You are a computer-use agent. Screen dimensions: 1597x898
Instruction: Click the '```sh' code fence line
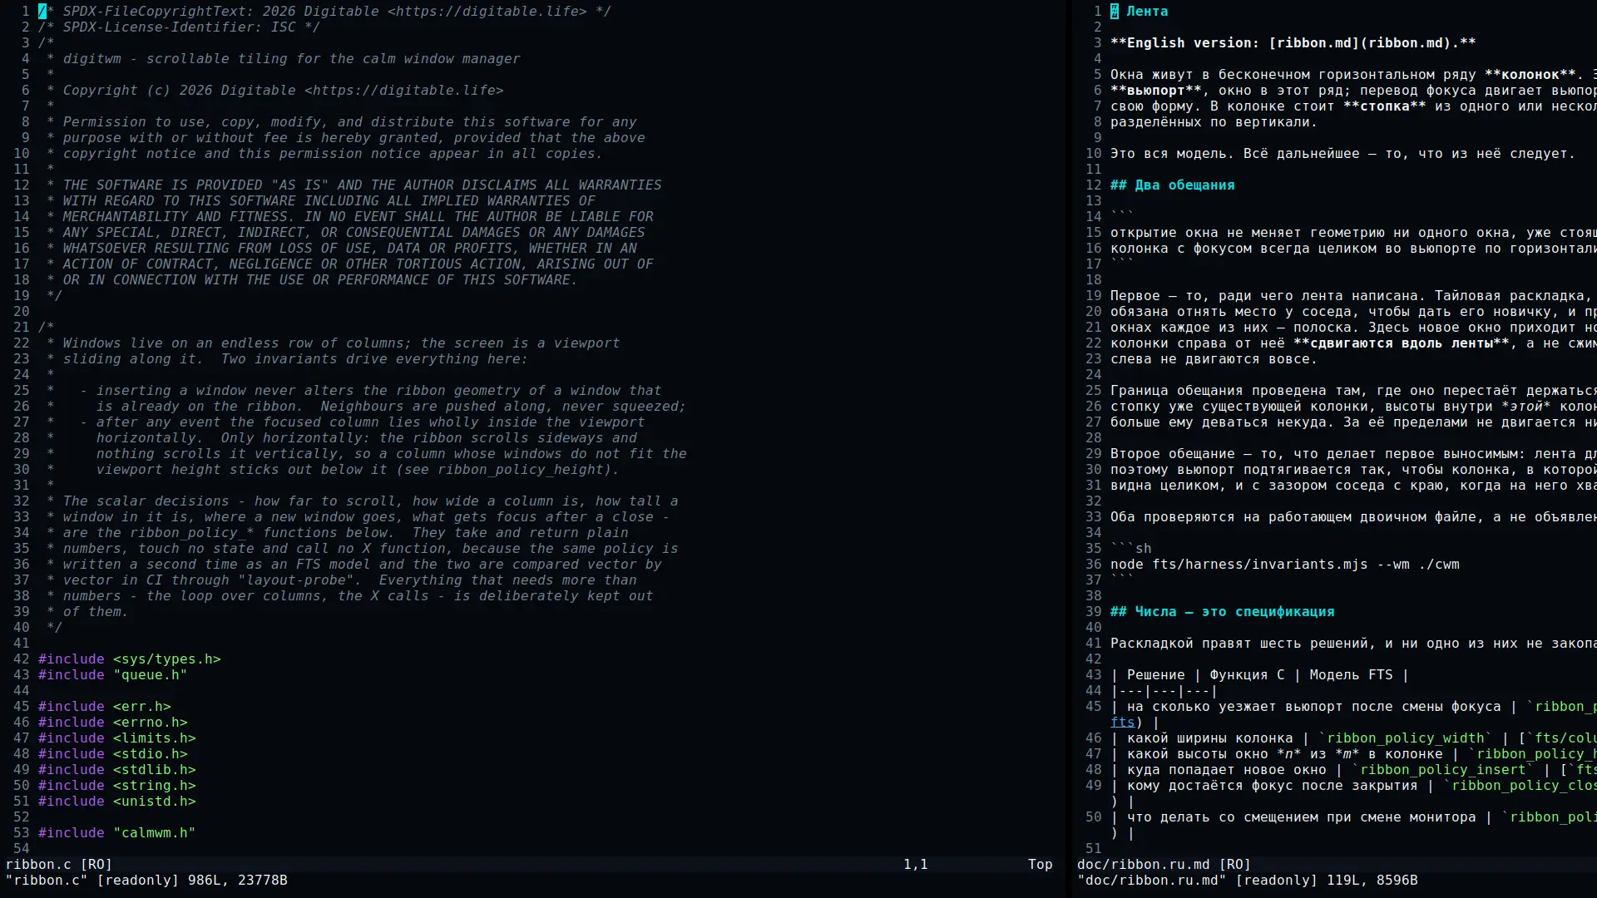click(x=1131, y=548)
